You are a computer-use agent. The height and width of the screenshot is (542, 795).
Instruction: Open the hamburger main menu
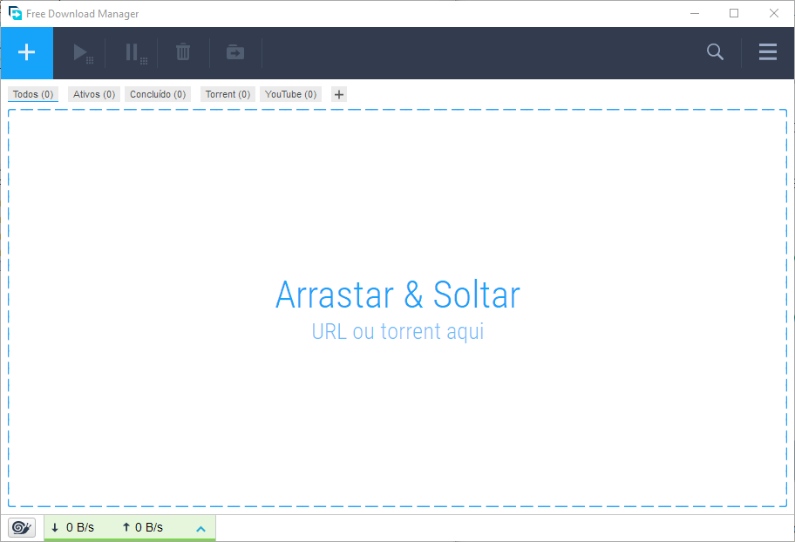coord(768,51)
